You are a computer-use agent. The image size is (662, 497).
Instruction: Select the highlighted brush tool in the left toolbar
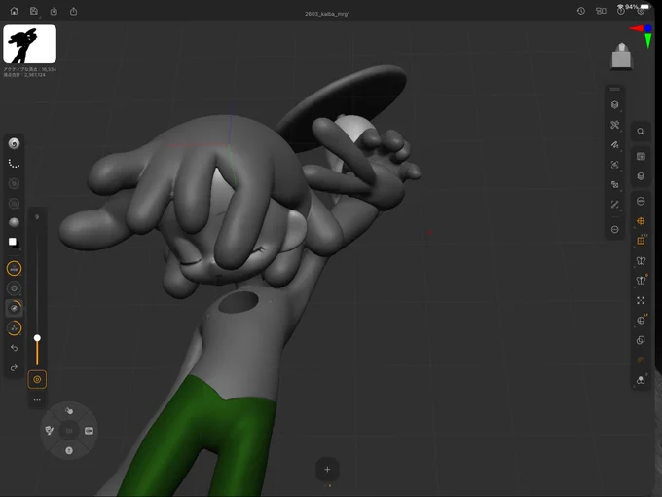tap(14, 308)
